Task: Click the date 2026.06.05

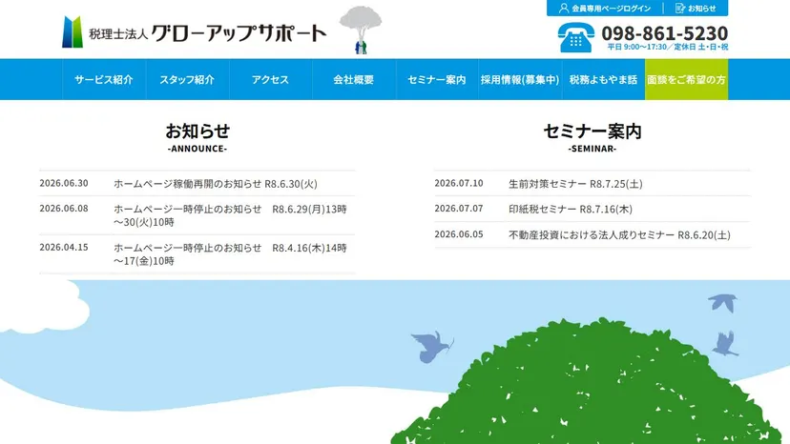Action: point(459,234)
